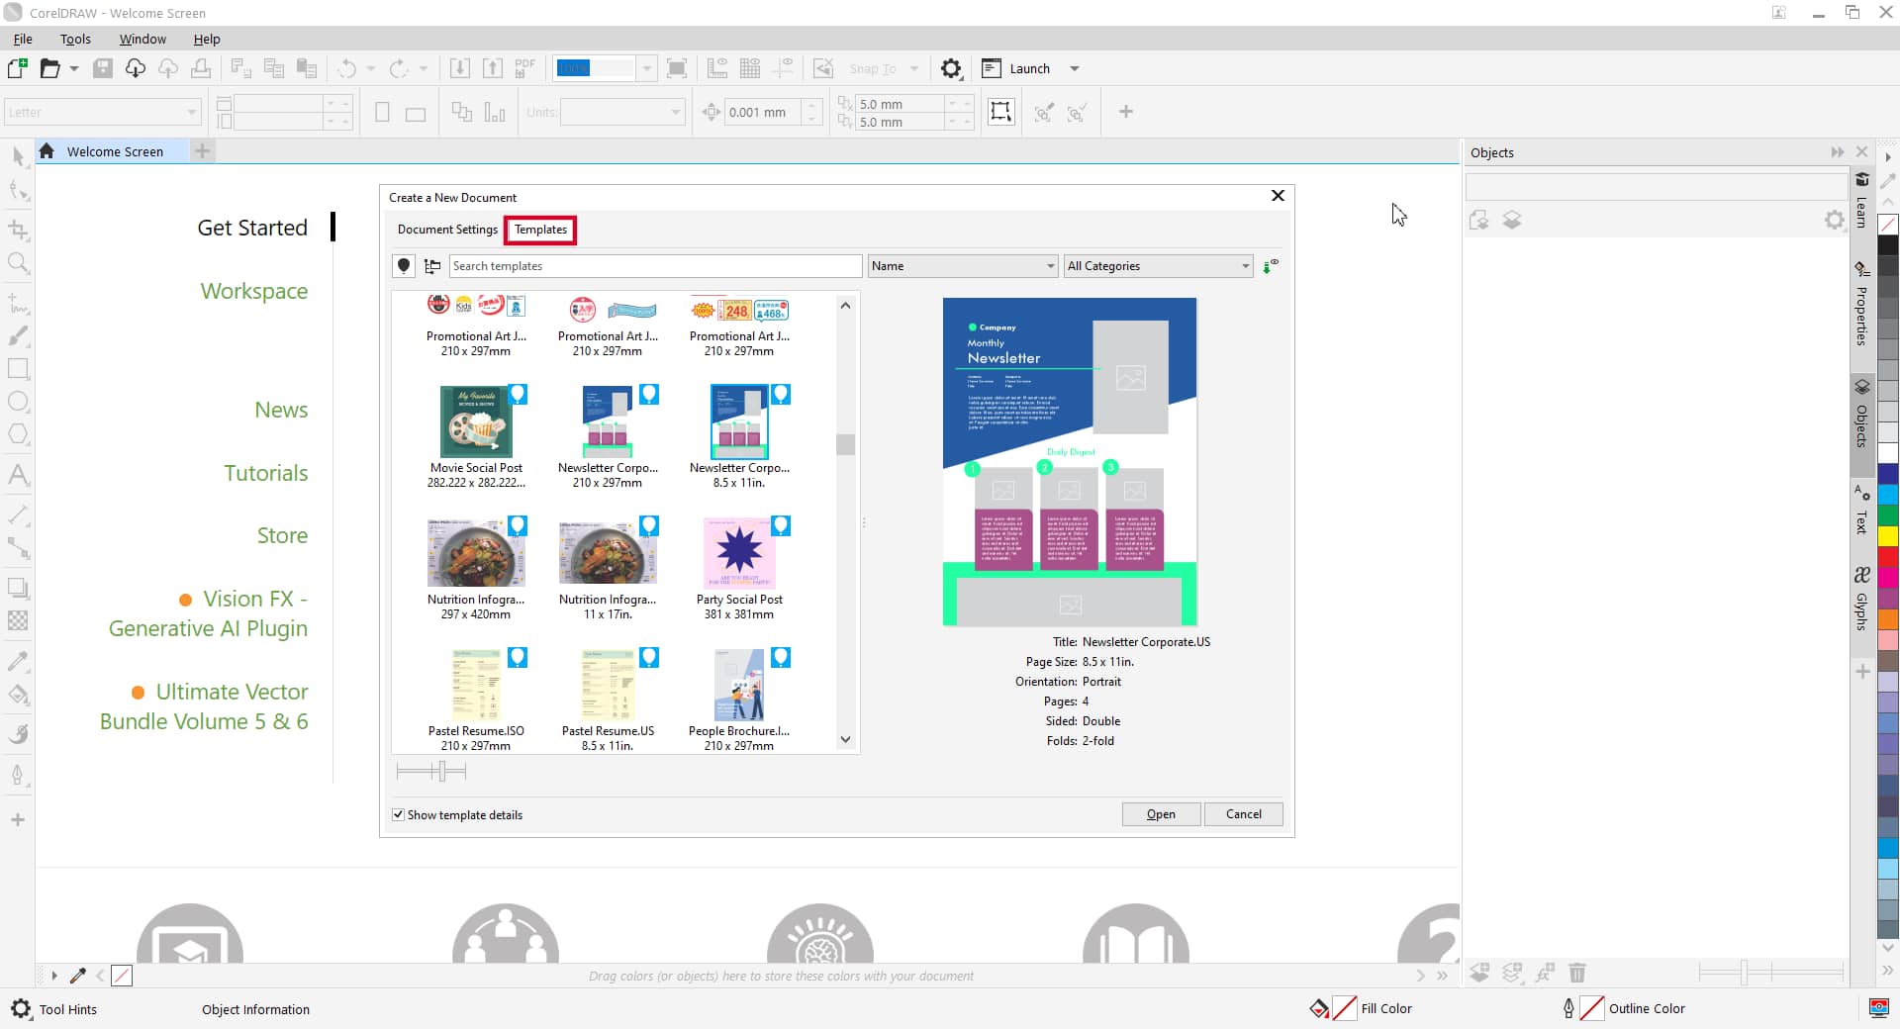The height and width of the screenshot is (1029, 1900).
Task: Open the Learn docker tab
Action: click(x=1861, y=201)
